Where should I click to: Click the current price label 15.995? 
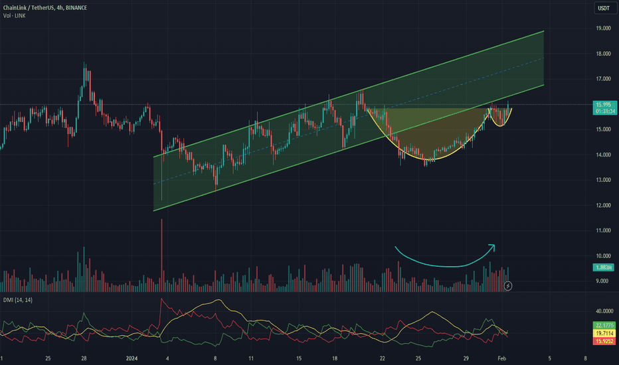pos(604,105)
